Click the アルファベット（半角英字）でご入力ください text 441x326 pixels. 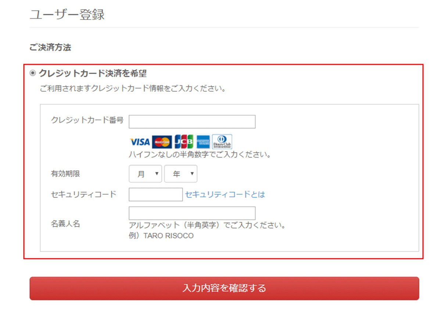[207, 225]
